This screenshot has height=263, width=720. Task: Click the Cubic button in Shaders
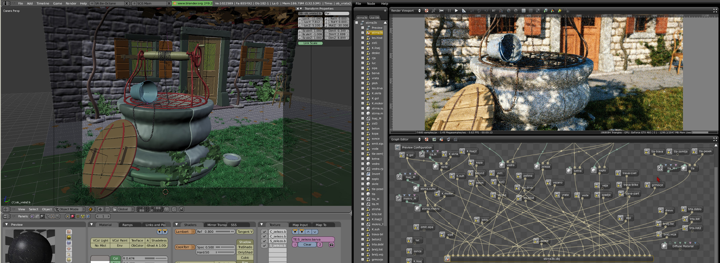[x=245, y=258]
